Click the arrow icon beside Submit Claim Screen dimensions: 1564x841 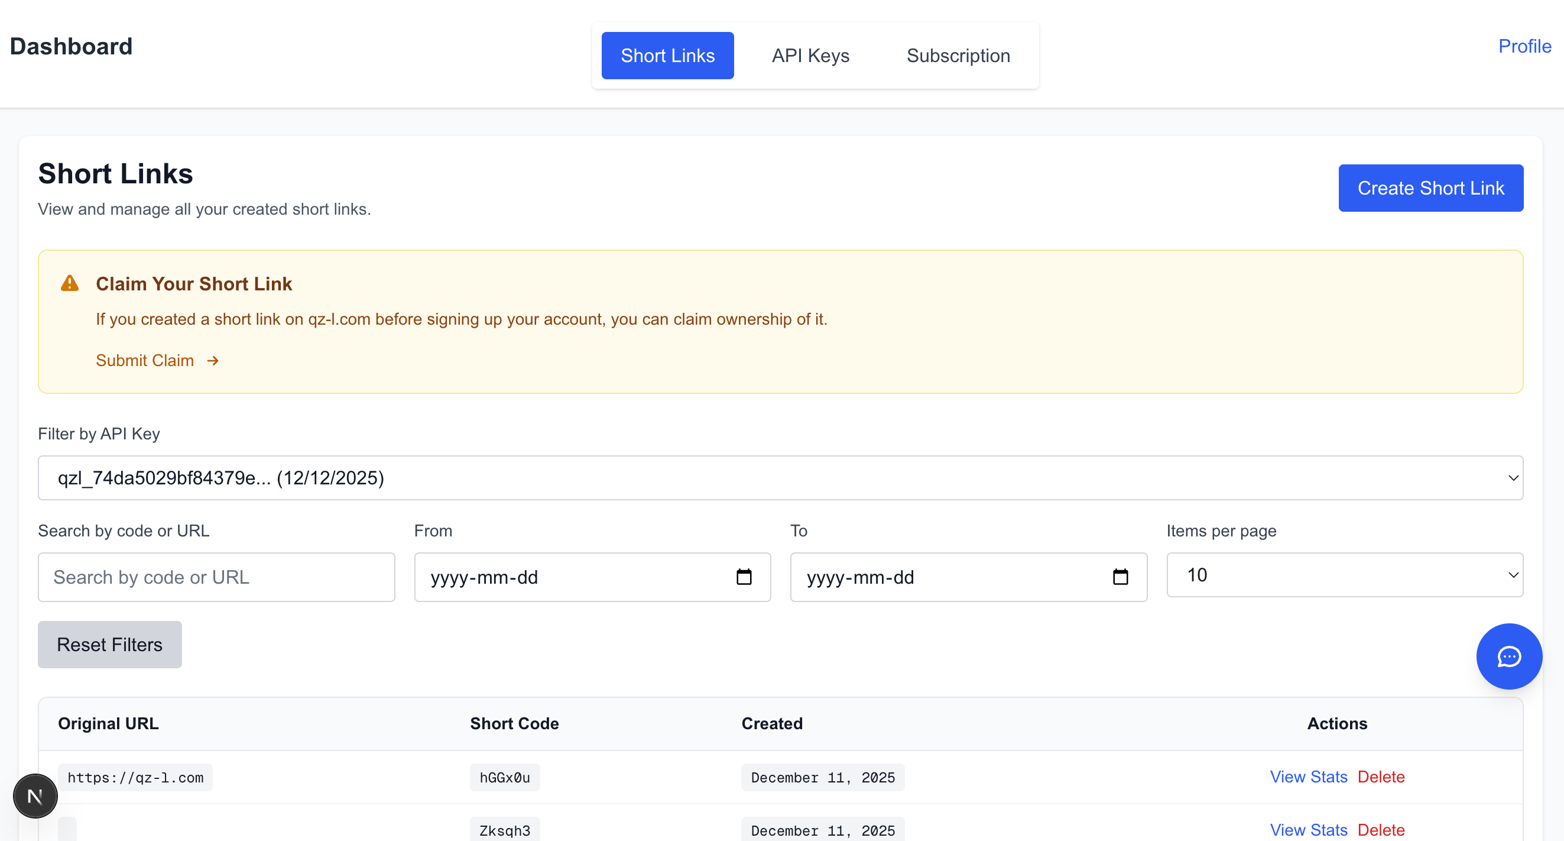[213, 361]
